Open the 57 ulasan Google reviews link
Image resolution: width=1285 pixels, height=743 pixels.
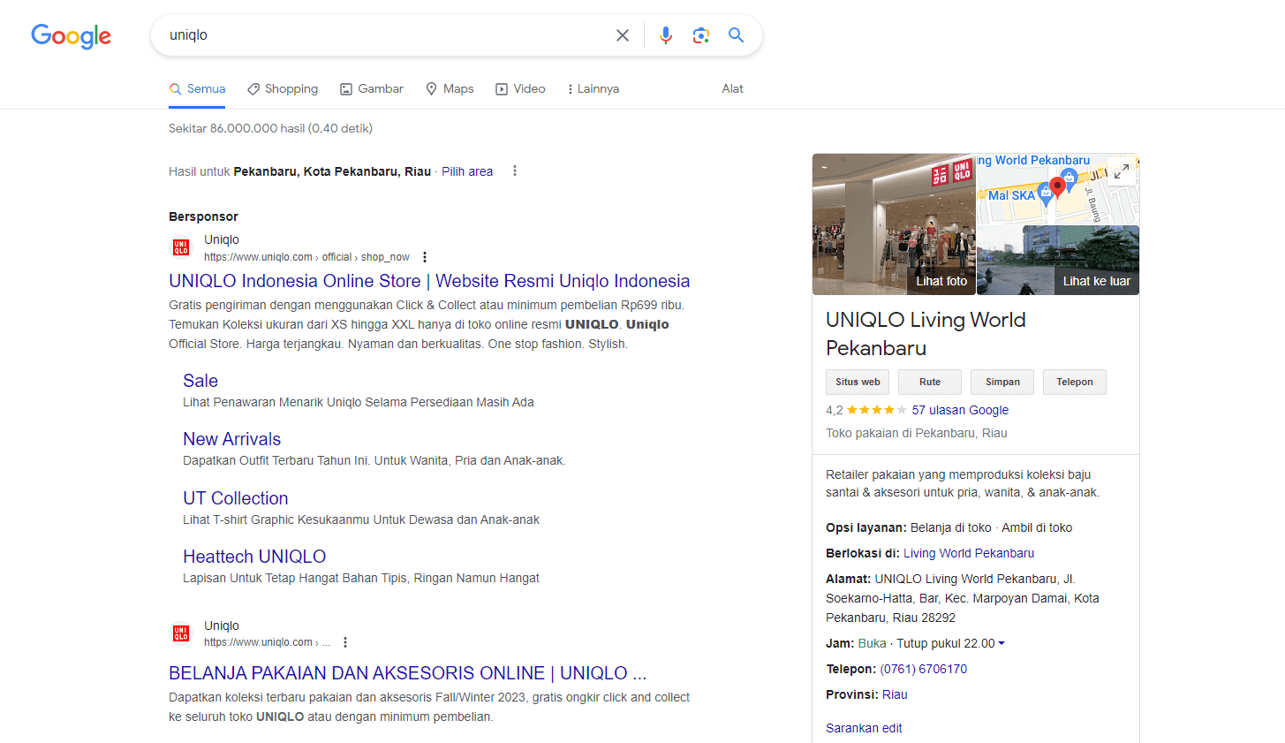coord(960,410)
